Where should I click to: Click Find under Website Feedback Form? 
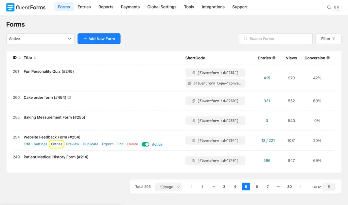click(x=120, y=144)
